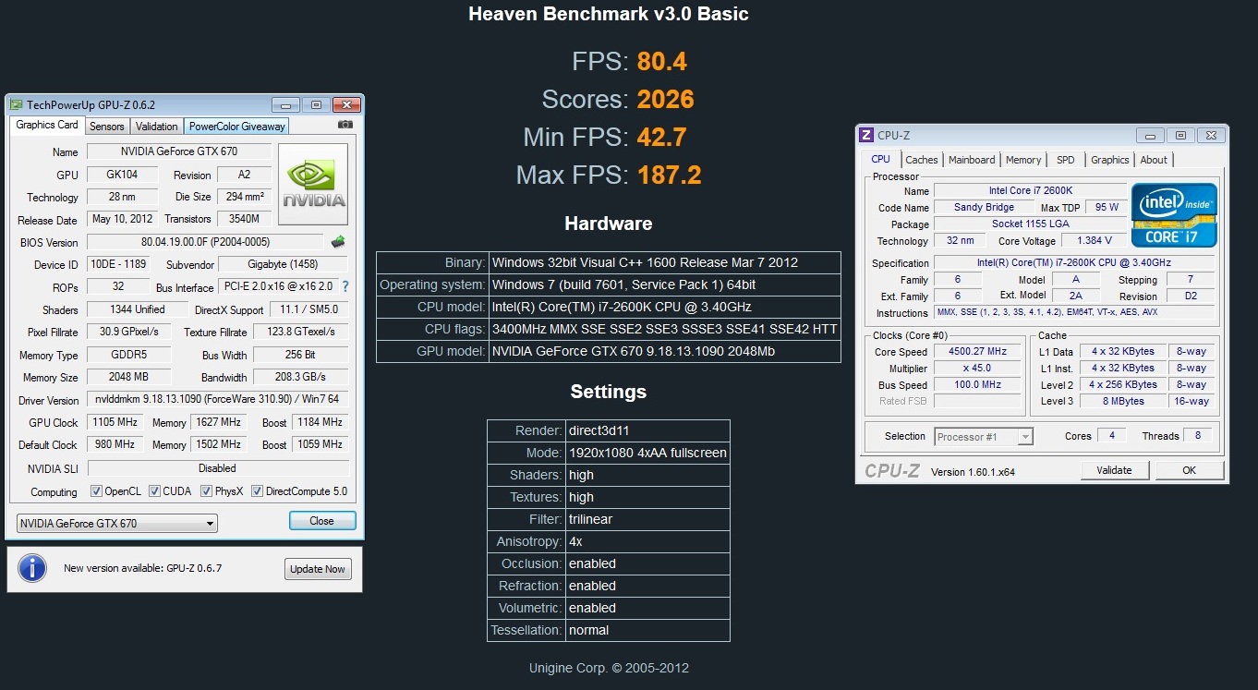The image size is (1258, 690).
Task: Click the FPS value 80.4
Action: 661,62
